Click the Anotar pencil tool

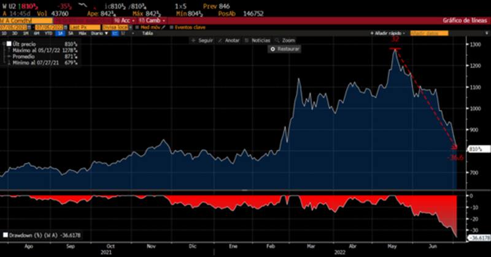(x=220, y=40)
